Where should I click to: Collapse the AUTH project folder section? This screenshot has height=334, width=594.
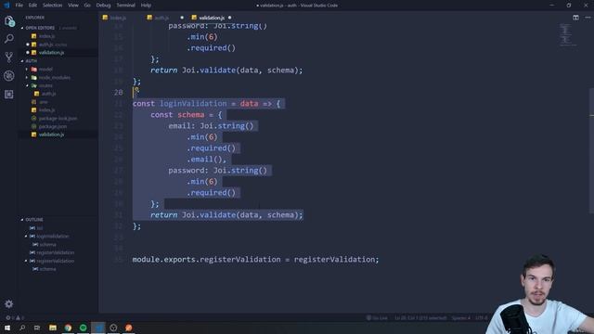[22, 61]
